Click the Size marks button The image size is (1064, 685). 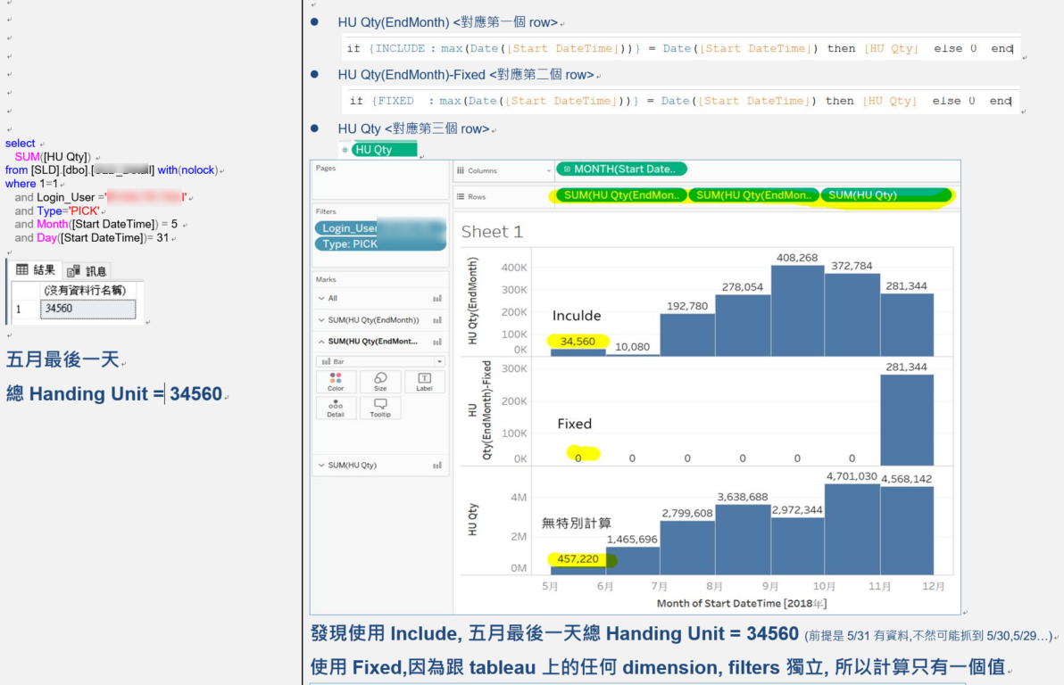pos(380,382)
